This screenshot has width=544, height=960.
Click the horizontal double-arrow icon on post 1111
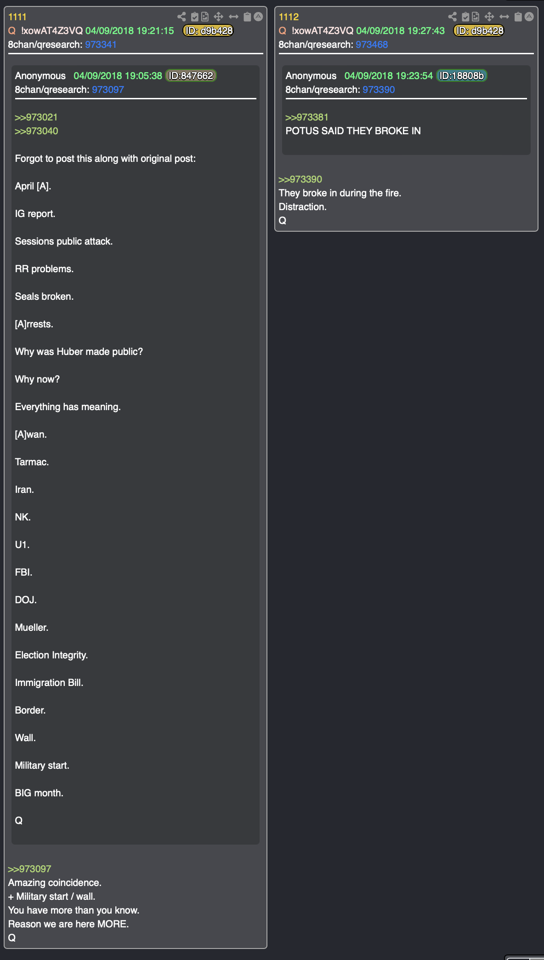pos(233,17)
